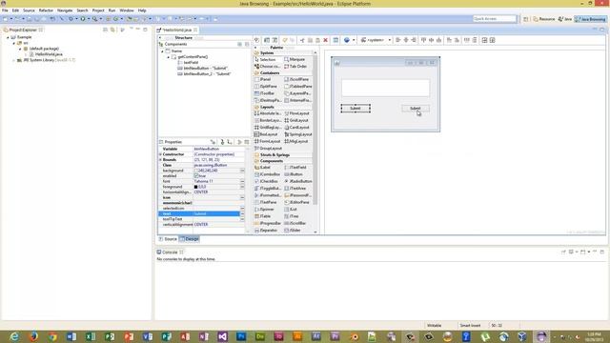
Task: Choose JButton component in the palette
Action: pos(294,174)
